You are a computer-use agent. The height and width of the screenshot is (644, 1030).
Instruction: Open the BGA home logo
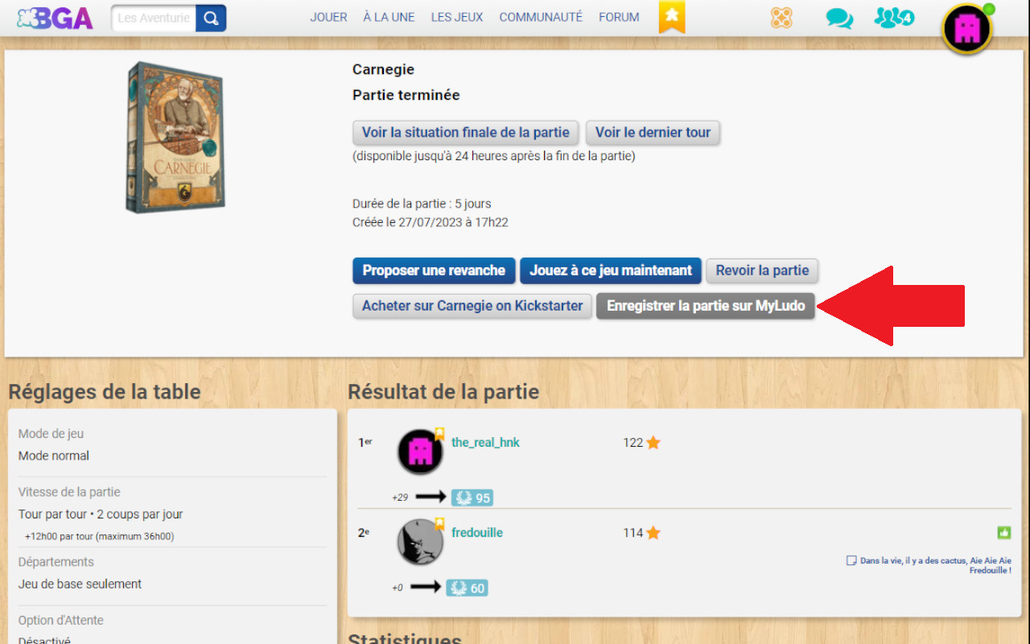tap(55, 18)
